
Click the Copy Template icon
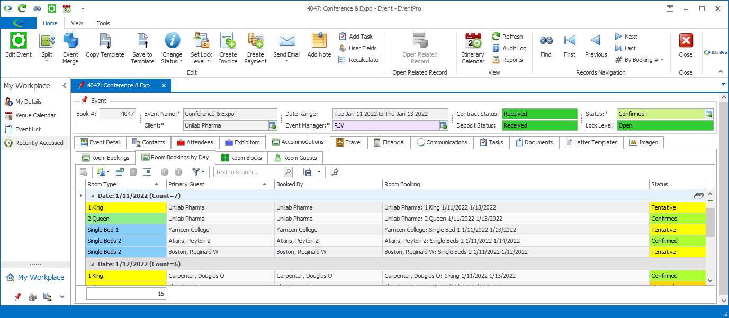(105, 41)
